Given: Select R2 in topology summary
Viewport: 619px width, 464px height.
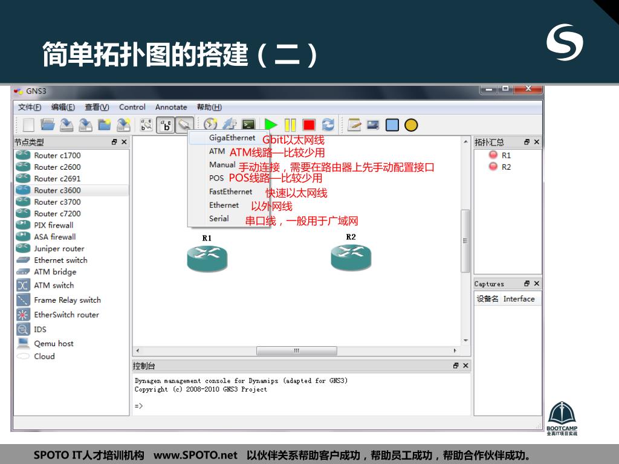Looking at the screenshot, I should 506,167.
